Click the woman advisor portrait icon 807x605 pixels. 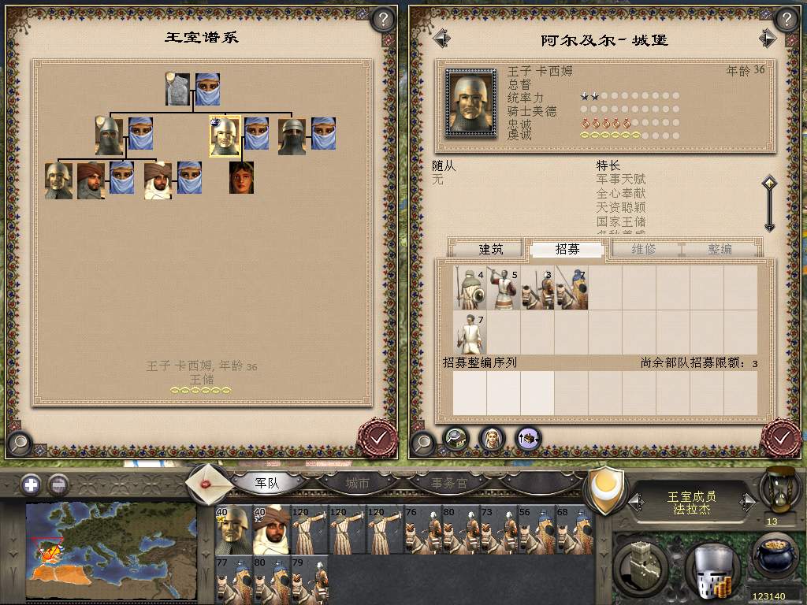click(x=492, y=439)
